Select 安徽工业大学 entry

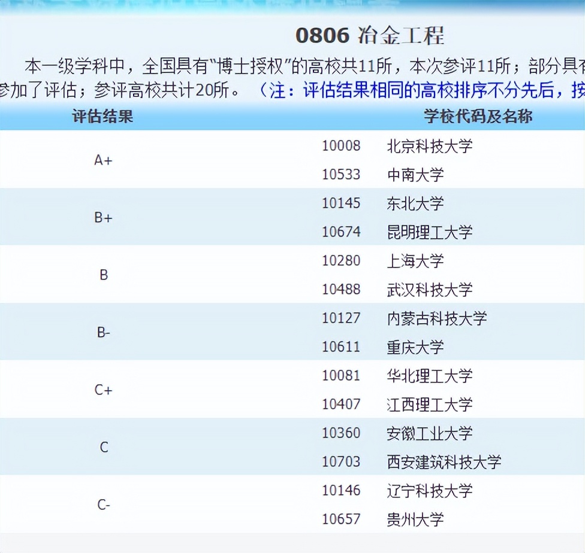click(429, 433)
